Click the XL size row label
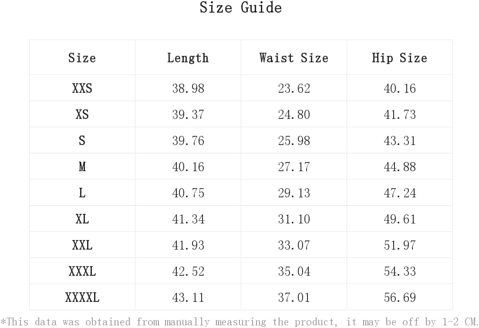This screenshot has width=479, height=328. click(82, 219)
